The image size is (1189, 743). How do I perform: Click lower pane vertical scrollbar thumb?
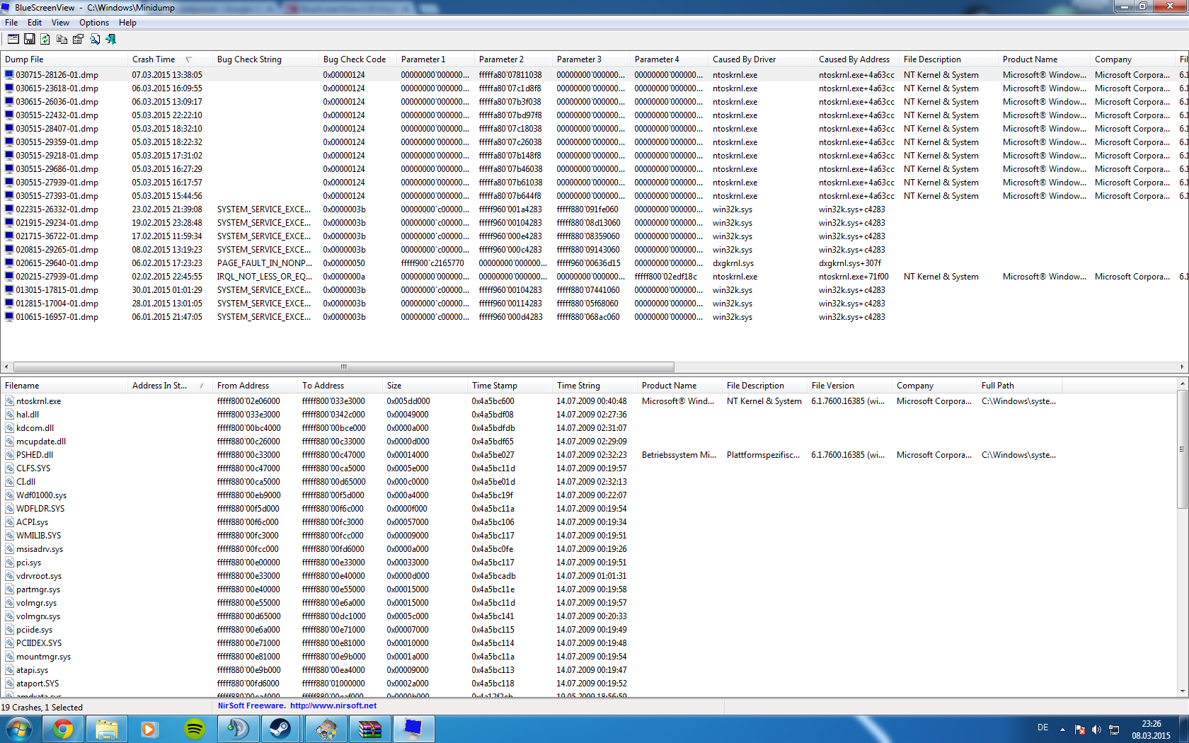1182,449
